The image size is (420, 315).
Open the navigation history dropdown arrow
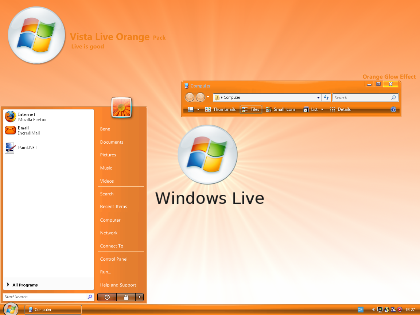pos(208,97)
